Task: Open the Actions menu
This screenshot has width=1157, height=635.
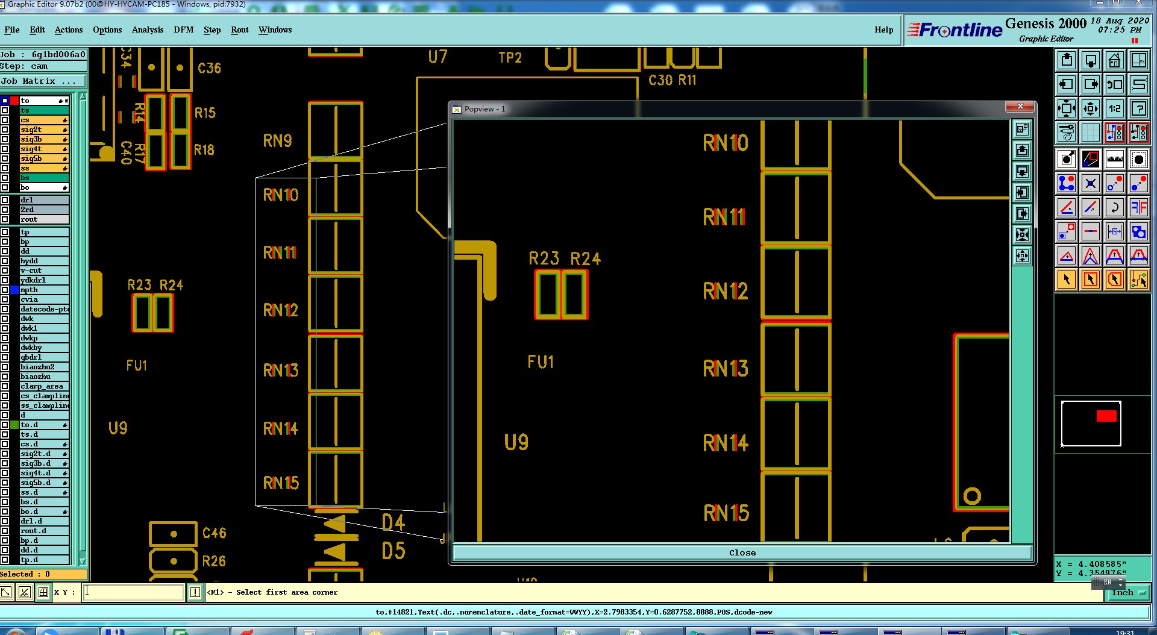Action: [69, 30]
